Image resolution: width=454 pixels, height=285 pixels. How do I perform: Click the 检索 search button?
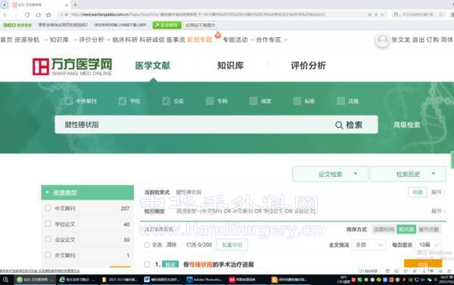[349, 125]
